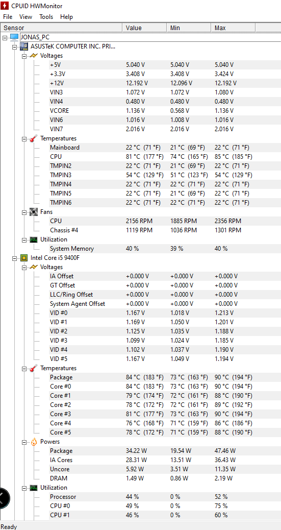Collapse the Intel Core i5 9400F node
Screen dimensions: 281x530
pyautogui.click(x=14, y=258)
